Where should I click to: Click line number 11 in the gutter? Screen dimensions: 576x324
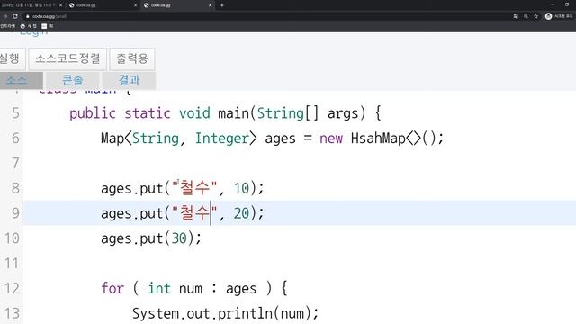12,264
